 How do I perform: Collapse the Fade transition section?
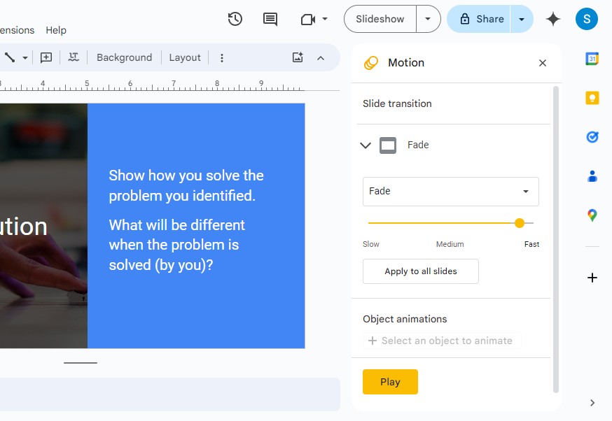pyautogui.click(x=366, y=145)
